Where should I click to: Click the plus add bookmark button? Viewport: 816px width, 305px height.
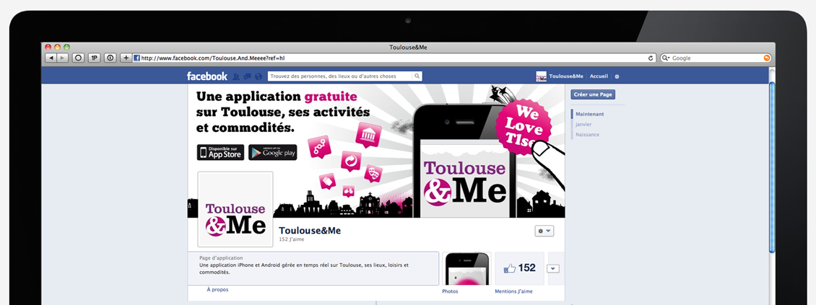tap(126, 58)
